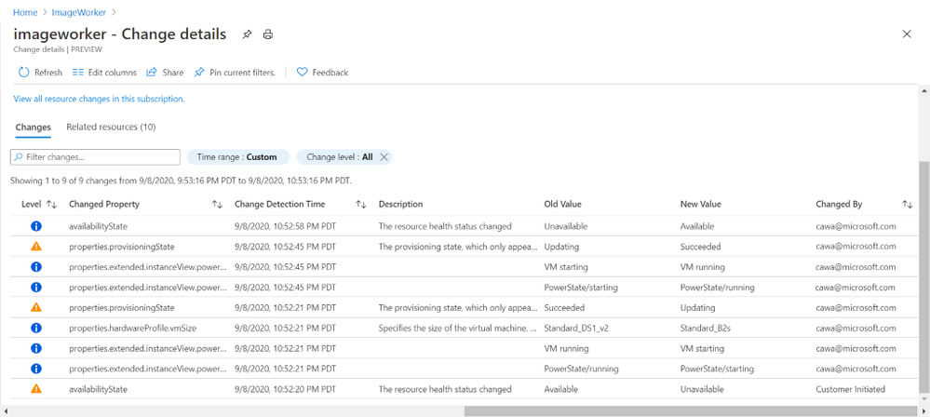
Task: Click the Old Value column header
Action: (563, 204)
